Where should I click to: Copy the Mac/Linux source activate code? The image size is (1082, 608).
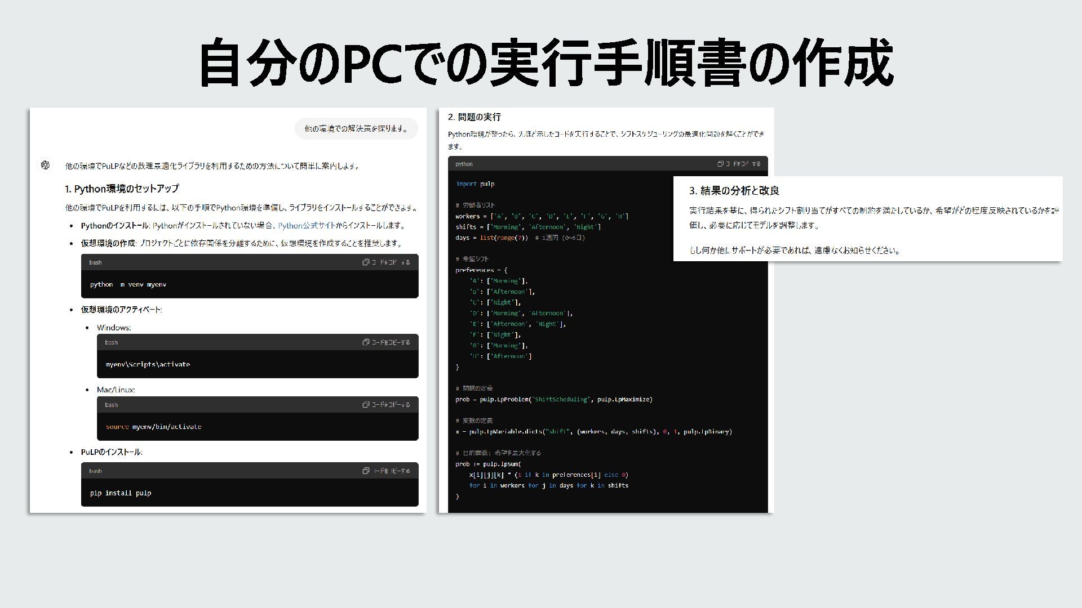pos(386,405)
